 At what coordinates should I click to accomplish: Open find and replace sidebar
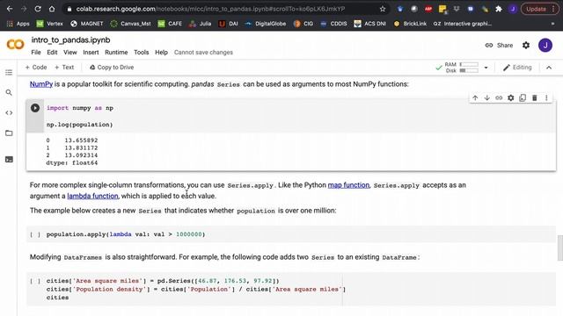pyautogui.click(x=9, y=92)
